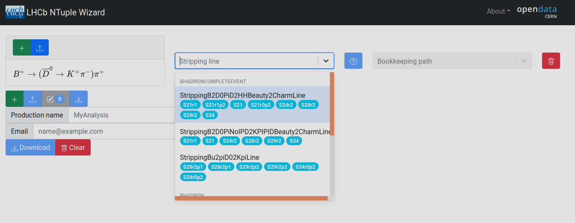Image resolution: width=575 pixels, height=223 pixels.
Task: Click the blue question mark help icon
Action: [353, 61]
